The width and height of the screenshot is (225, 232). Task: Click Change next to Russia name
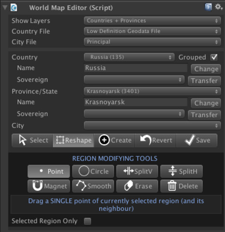[x=206, y=69]
